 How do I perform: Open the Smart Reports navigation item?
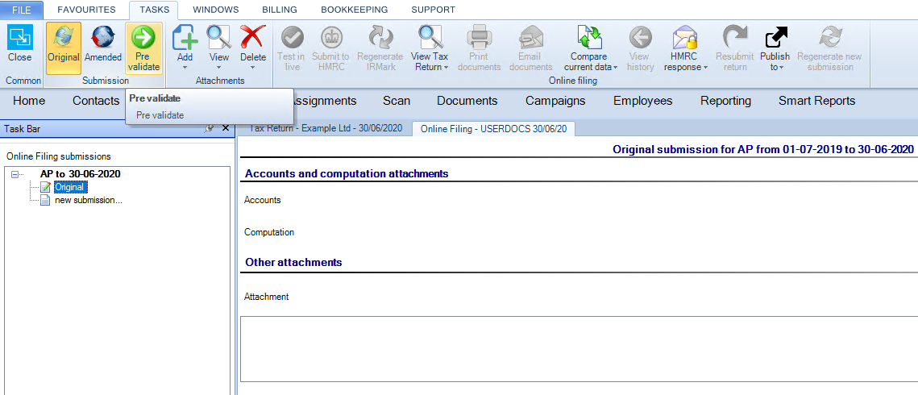point(816,101)
